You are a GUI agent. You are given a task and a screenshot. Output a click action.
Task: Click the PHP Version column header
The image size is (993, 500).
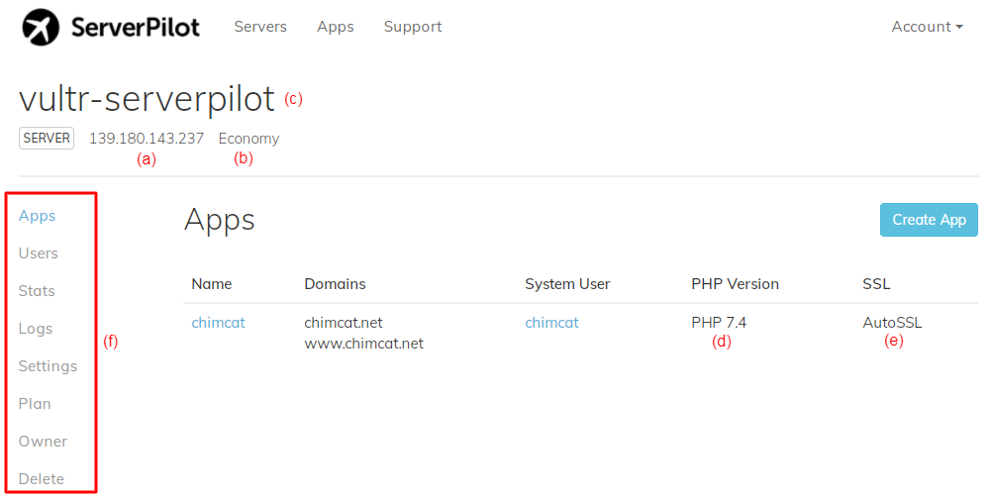735,284
